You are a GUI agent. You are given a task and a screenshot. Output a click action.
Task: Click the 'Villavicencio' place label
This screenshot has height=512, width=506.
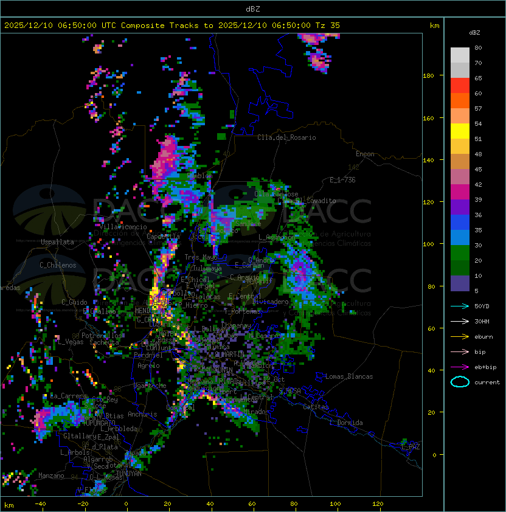coord(123,227)
